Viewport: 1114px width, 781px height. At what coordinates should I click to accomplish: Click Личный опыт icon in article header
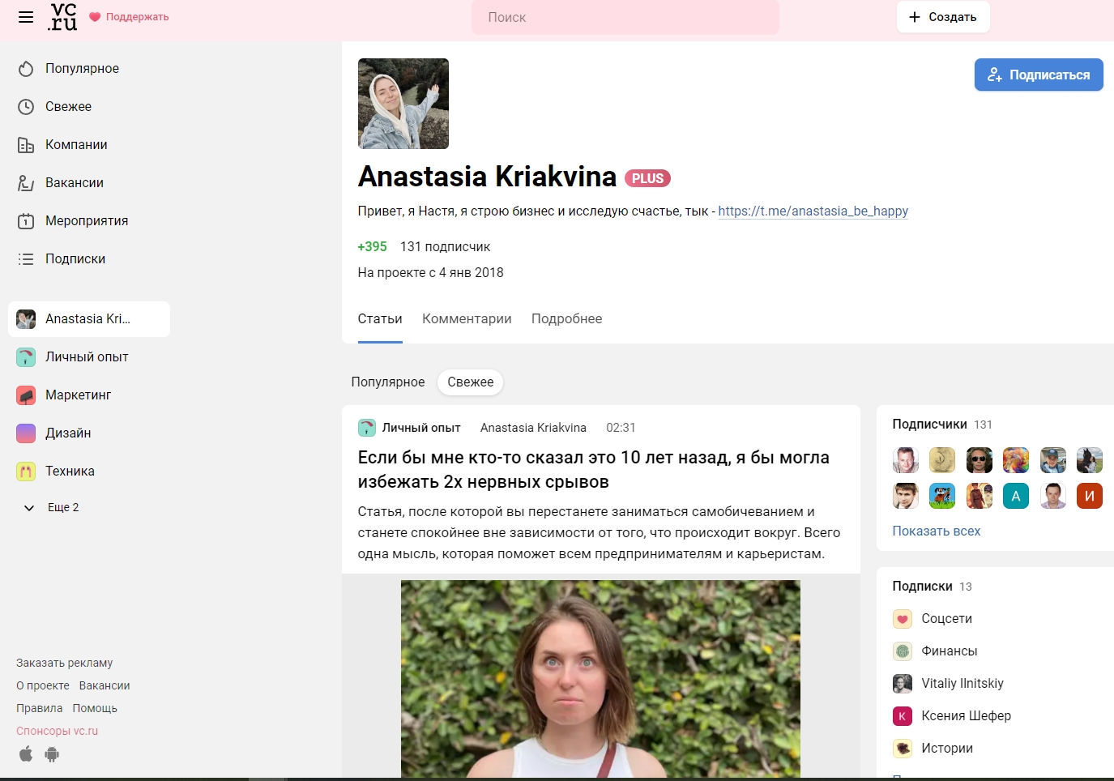click(367, 428)
